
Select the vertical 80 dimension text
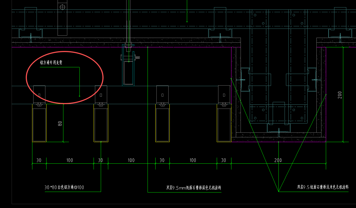(x=60, y=123)
